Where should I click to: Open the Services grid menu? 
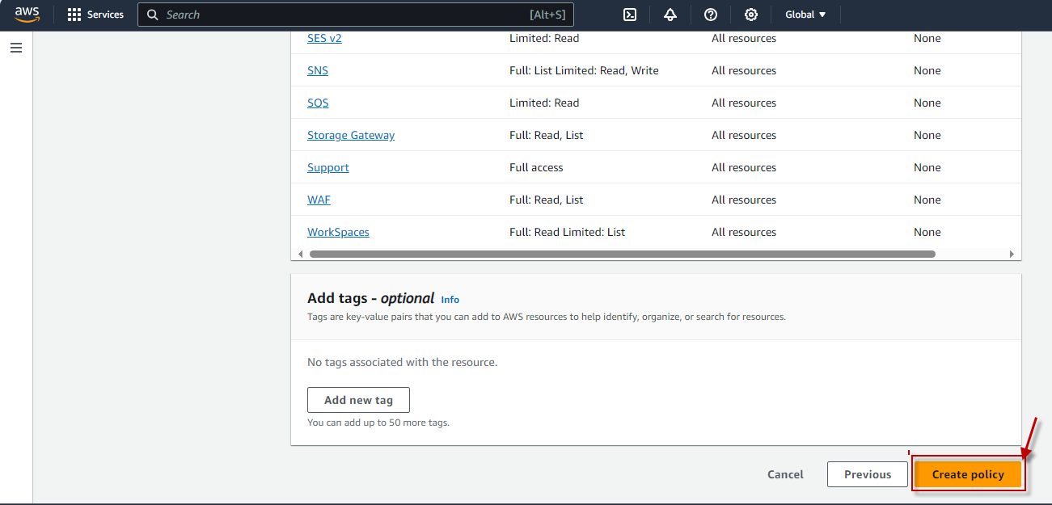(74, 15)
